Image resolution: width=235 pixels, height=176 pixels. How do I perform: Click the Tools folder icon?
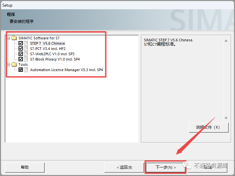pos(14,65)
